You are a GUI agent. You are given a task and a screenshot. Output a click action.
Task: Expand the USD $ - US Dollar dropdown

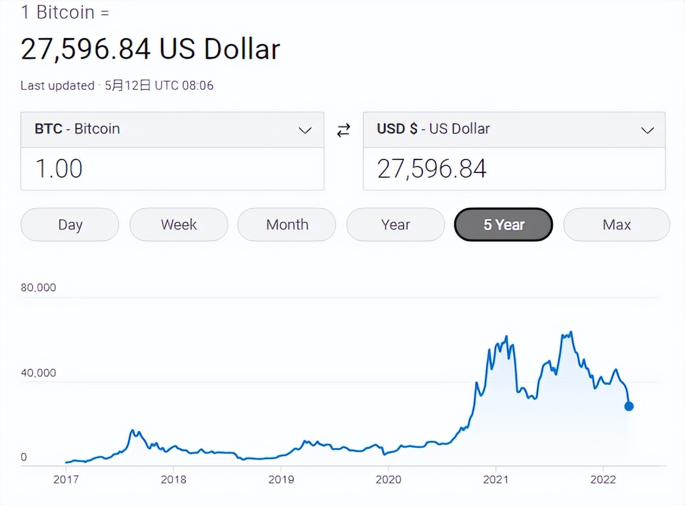(x=513, y=129)
